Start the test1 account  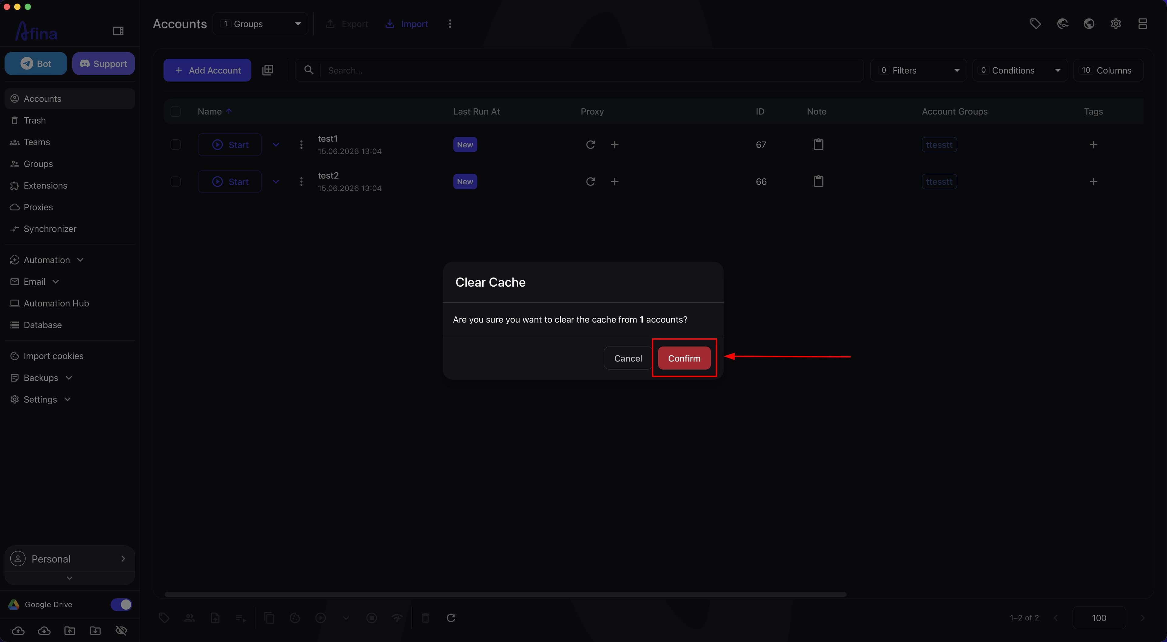[230, 145]
